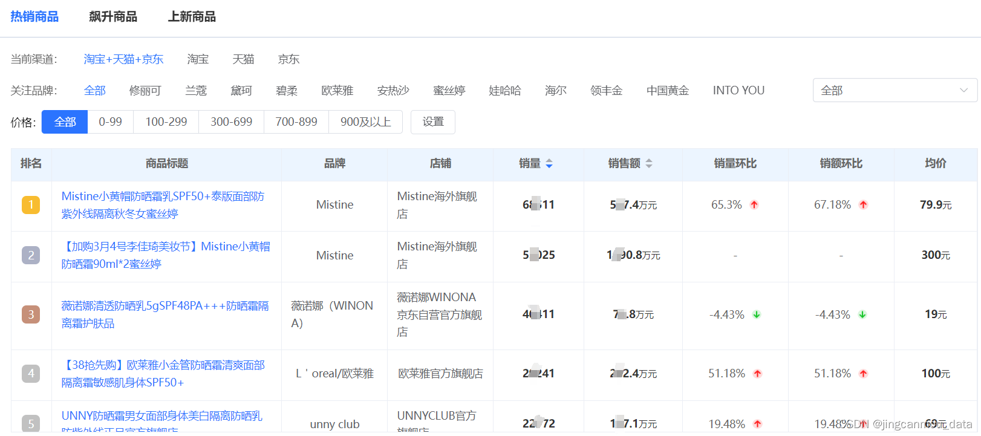This screenshot has width=981, height=436.
Task: Click red up arrow beside 67.18%
Action: tap(864, 205)
